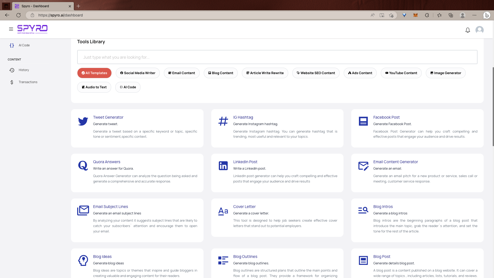Screen dimensions: 494x278
Task: Open IG Hashtag tool link
Action: point(243,117)
